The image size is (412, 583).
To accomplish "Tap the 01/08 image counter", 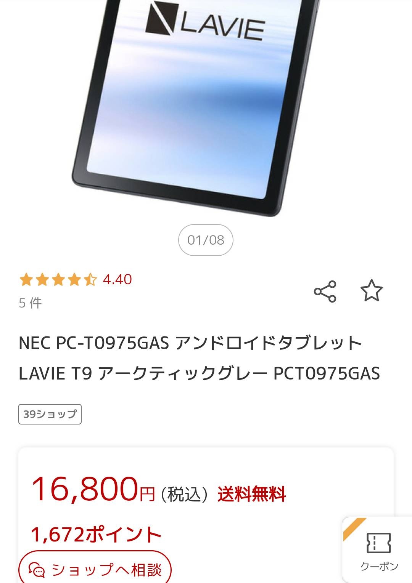I will 206,240.
